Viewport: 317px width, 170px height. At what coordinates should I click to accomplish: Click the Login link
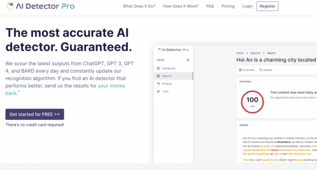(x=247, y=6)
